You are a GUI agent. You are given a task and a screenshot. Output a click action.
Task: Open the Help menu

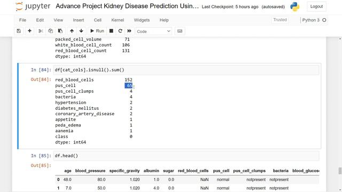(164, 20)
